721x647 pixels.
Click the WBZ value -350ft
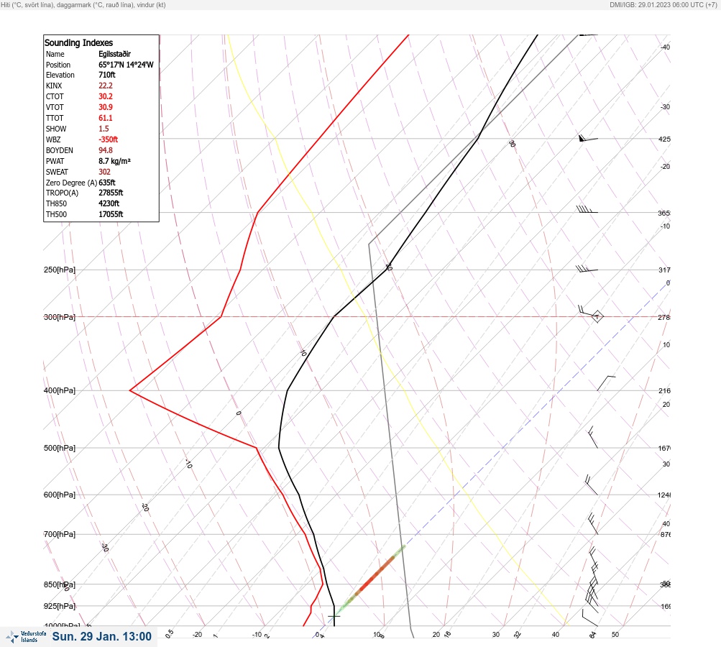point(108,139)
